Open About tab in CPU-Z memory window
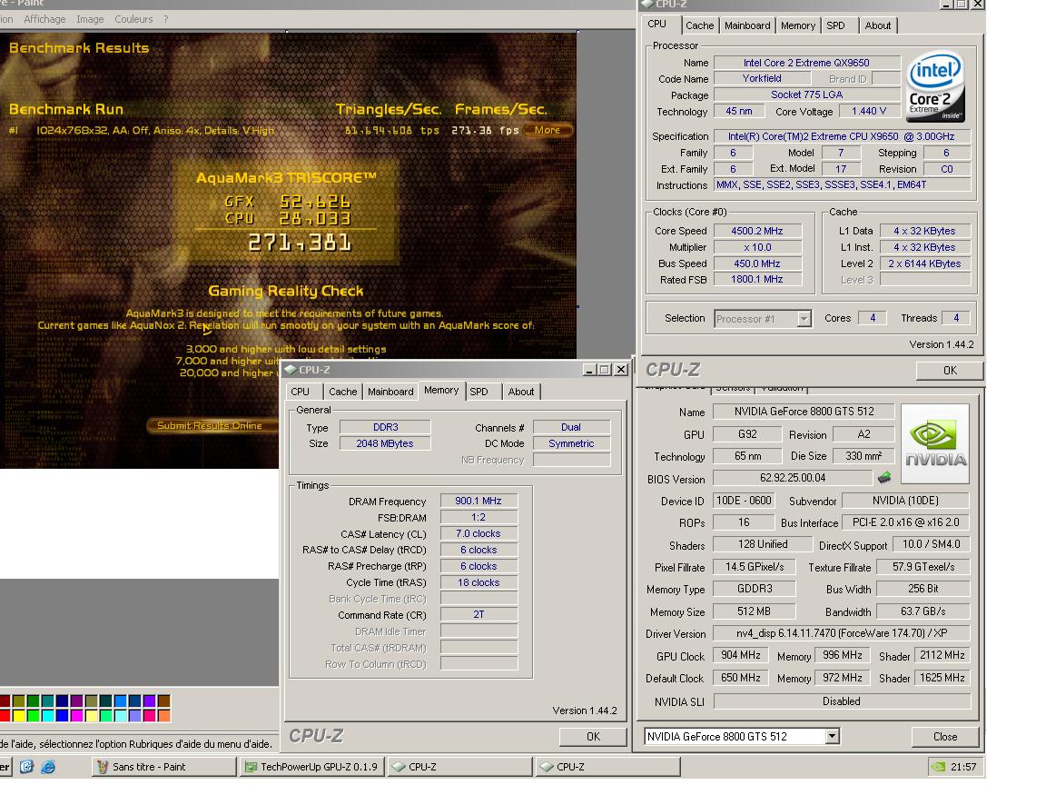The image size is (1046, 785). tap(521, 392)
